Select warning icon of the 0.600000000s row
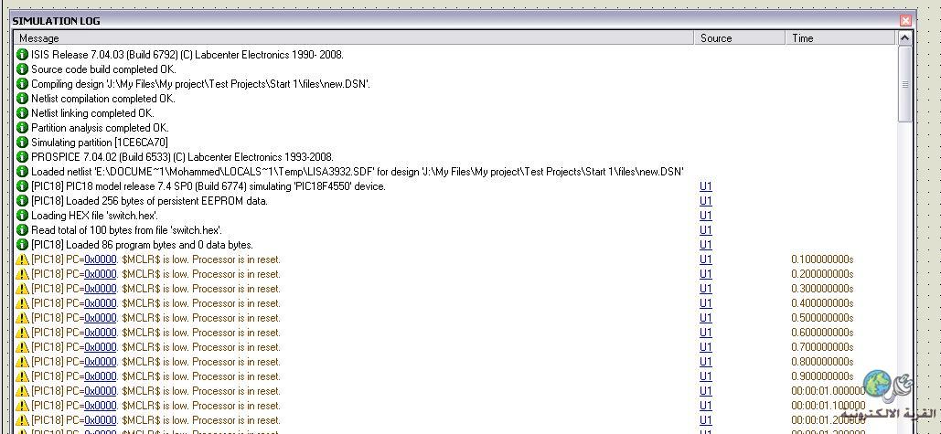The height and width of the screenshot is (434, 941). click(x=22, y=332)
